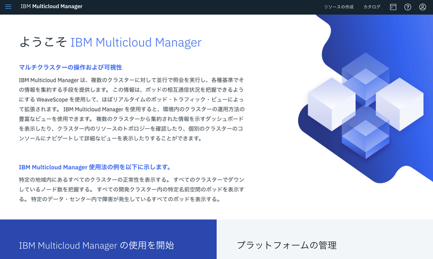Open the terminal window icon in header
Screen dimensions: 433x259
point(393,7)
